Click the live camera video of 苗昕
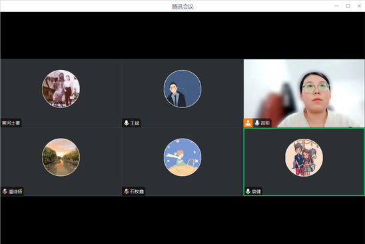 tap(304, 93)
